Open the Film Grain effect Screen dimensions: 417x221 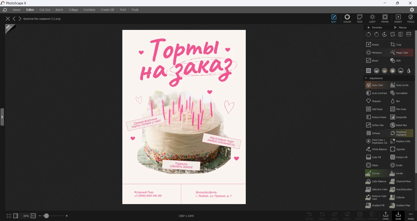coord(398,109)
